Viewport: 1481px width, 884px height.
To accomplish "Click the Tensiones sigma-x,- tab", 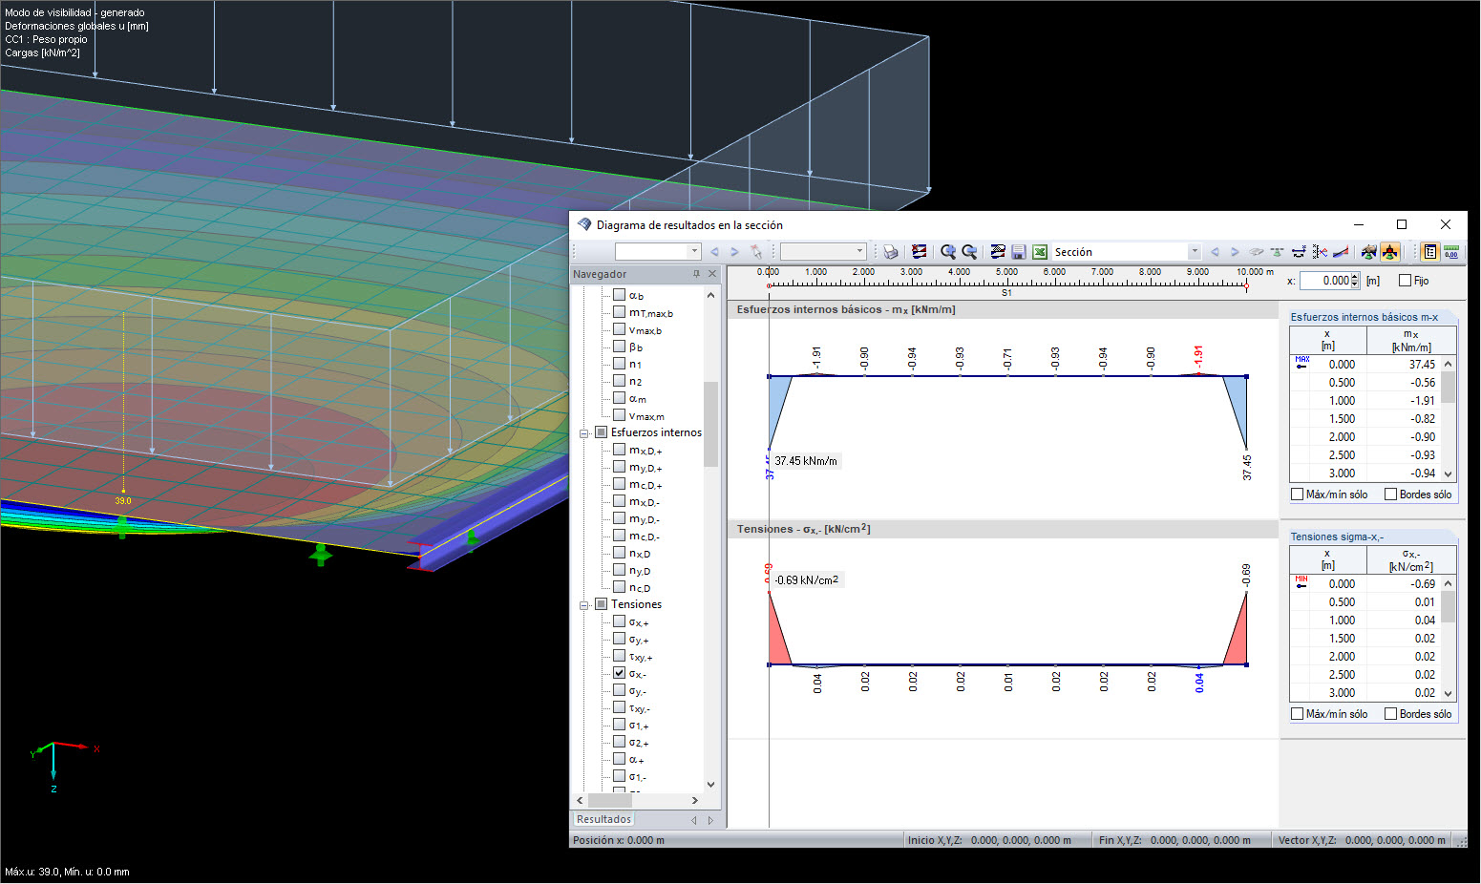I will pyautogui.click(x=1337, y=537).
